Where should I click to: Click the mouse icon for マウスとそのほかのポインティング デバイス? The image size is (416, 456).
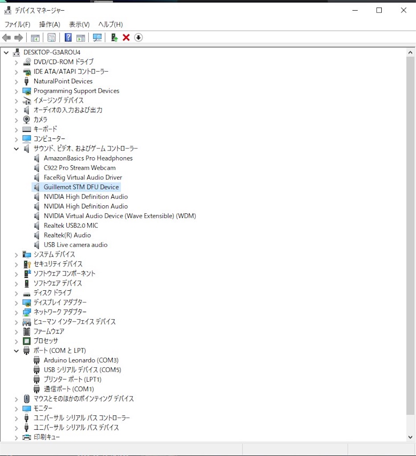click(26, 399)
